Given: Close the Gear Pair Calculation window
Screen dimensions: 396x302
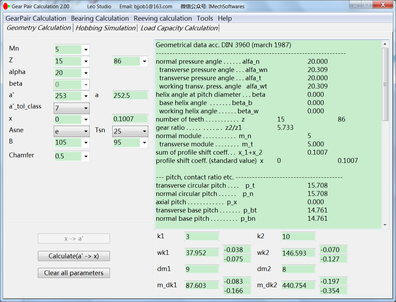Looking at the screenshot, I should coord(383,5).
